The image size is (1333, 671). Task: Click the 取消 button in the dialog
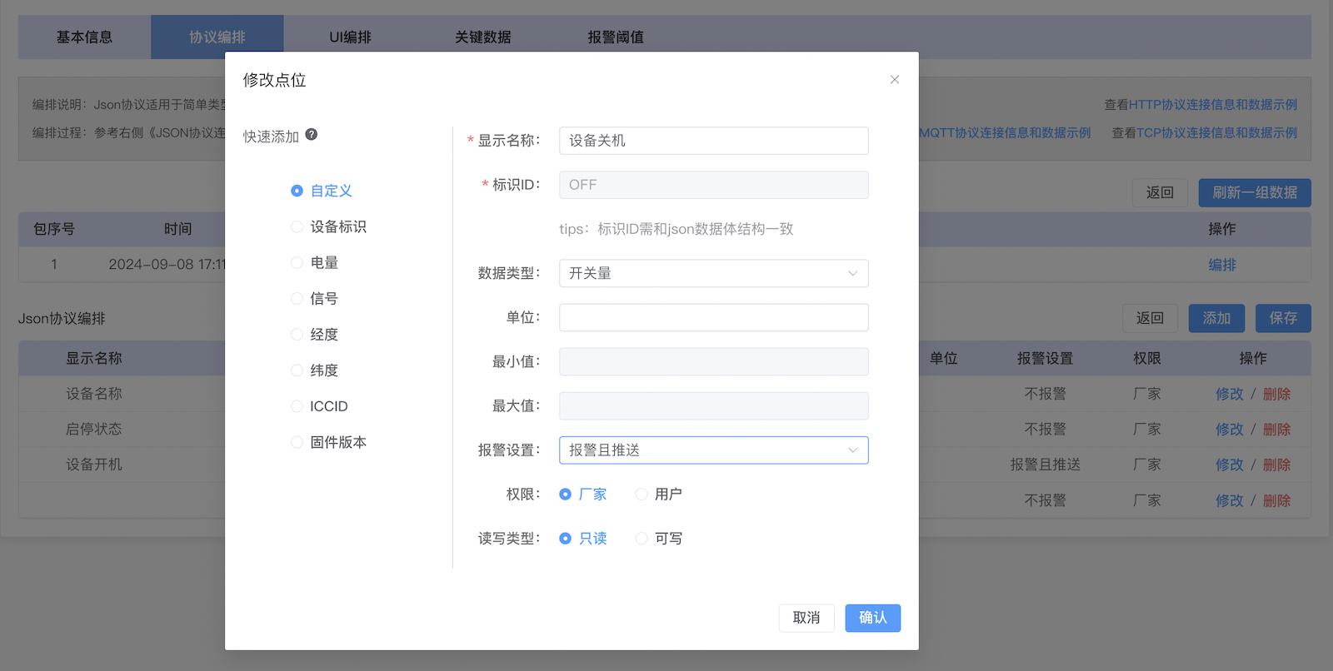point(806,618)
